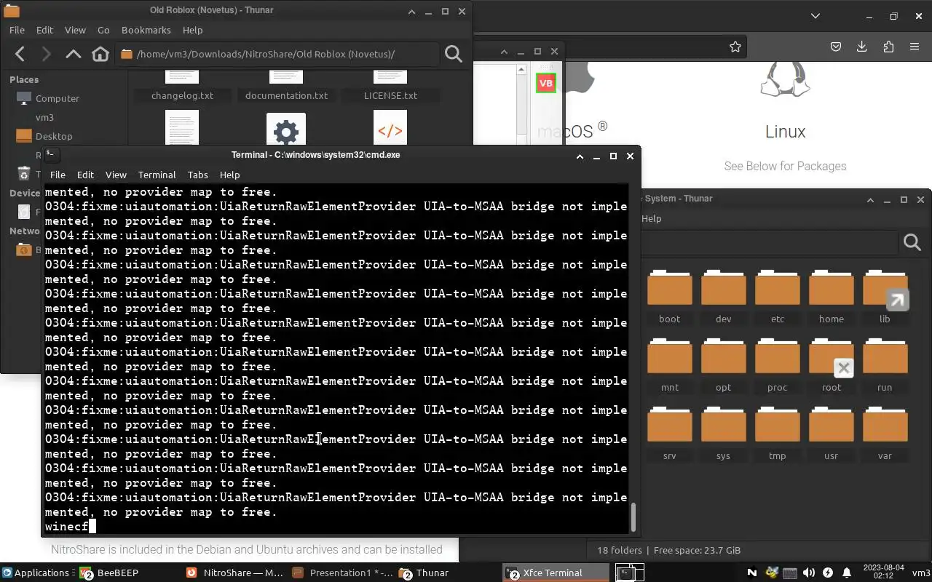Open root folder
Viewport: 932px width, 582px height.
coord(831,365)
